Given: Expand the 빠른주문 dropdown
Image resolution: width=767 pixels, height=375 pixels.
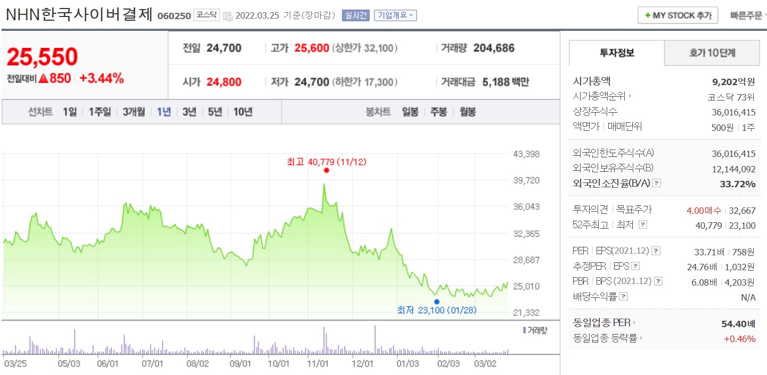Looking at the screenshot, I should 748,15.
